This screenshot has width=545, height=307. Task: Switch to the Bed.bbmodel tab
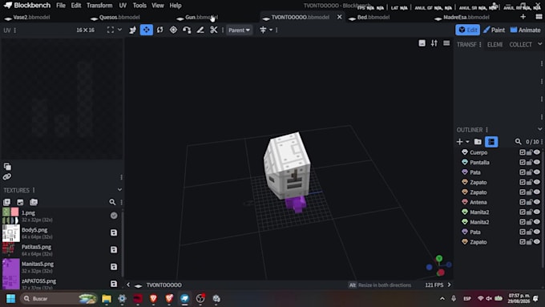click(x=373, y=17)
